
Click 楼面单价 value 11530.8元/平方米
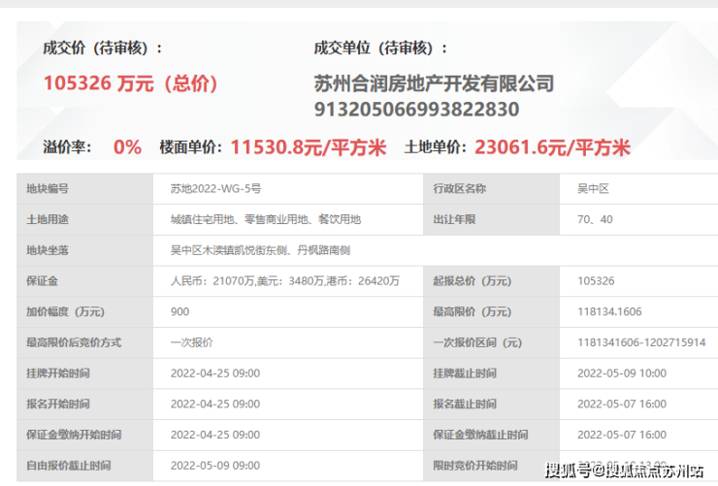pos(308,147)
